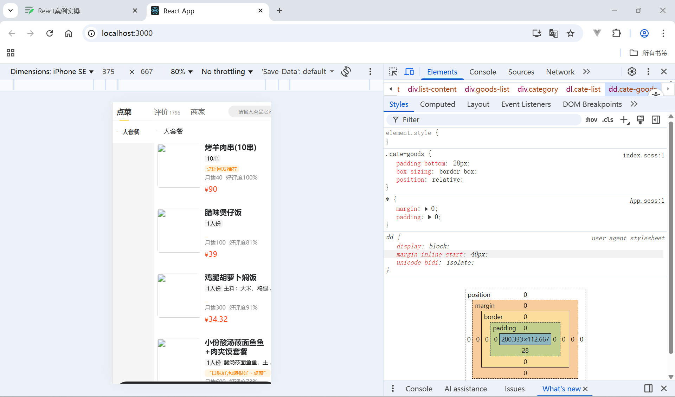The height and width of the screenshot is (397, 675).
Task: Switch to the Console tab
Action: coord(482,72)
